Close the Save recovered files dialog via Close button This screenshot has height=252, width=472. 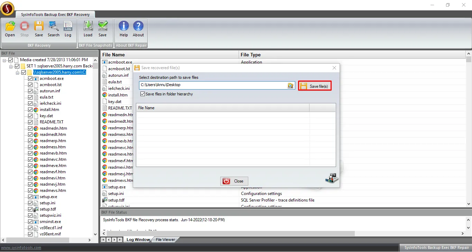click(x=234, y=181)
